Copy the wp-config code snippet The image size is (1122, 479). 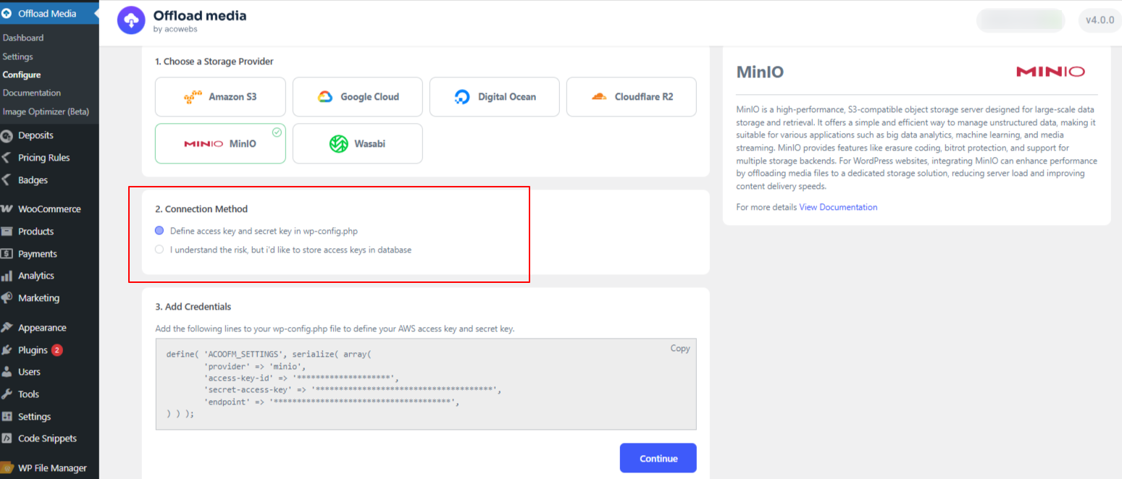pos(680,348)
